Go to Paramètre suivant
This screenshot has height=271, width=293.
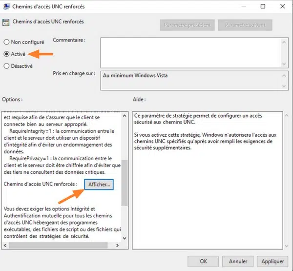pos(245,25)
